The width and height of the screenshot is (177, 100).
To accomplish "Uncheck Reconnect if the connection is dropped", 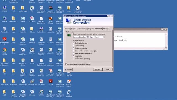I will (66, 64).
